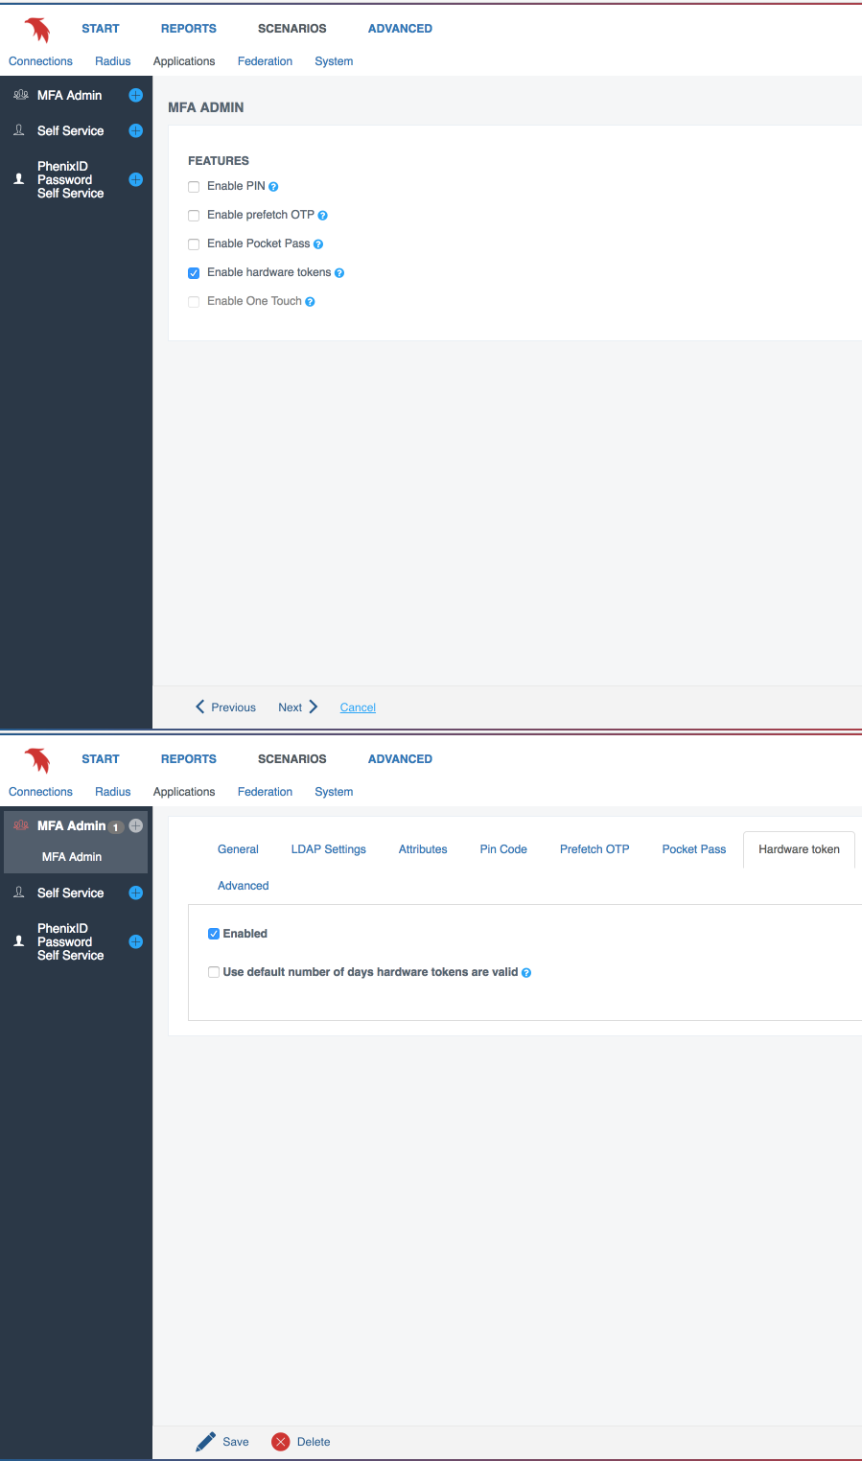Switch to the Prefetch OTP tab
The image size is (862, 1461).
click(594, 849)
